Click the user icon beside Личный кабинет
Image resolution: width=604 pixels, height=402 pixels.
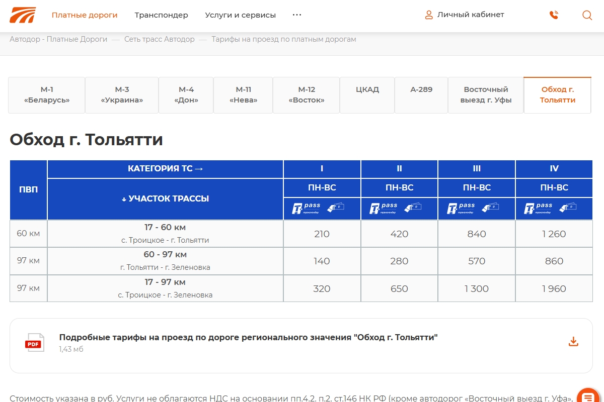(x=429, y=15)
